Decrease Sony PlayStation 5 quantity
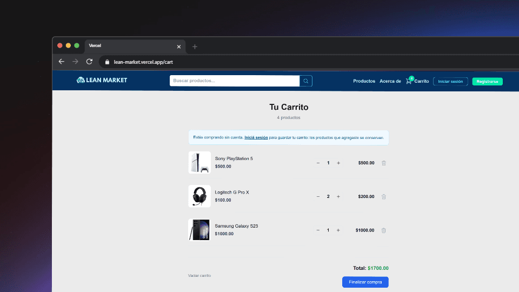 pyautogui.click(x=318, y=163)
